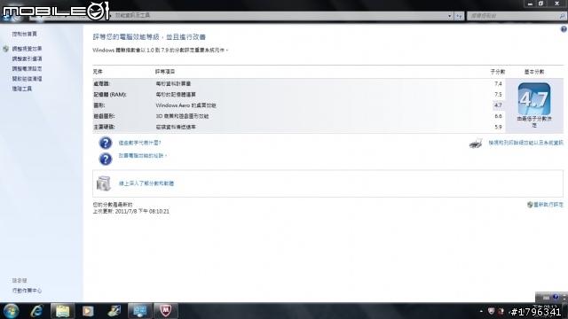This screenshot has width=568, height=319.
Task: Minimize the Control Panel window
Action: click(530, 4)
